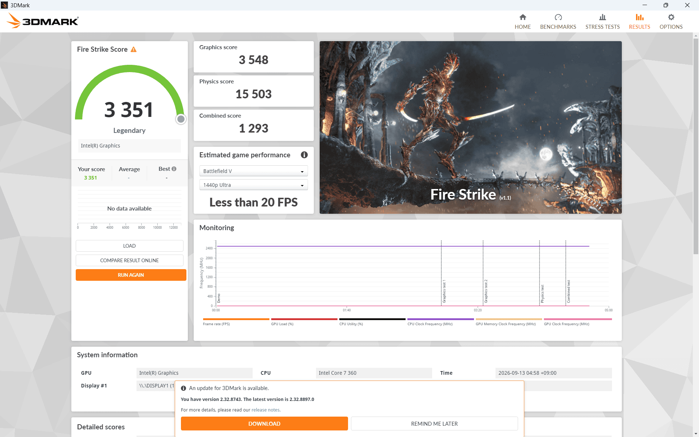
Task: Select the BENCHMARKS menu label
Action: point(558,27)
